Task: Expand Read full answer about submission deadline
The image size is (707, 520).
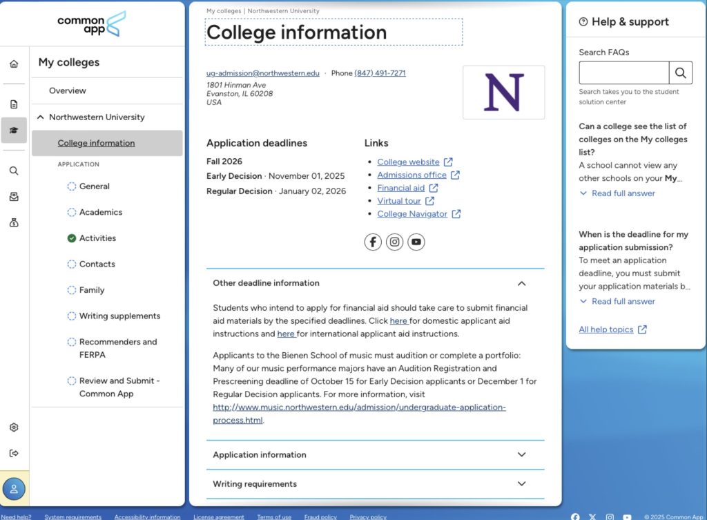Action: (x=617, y=301)
